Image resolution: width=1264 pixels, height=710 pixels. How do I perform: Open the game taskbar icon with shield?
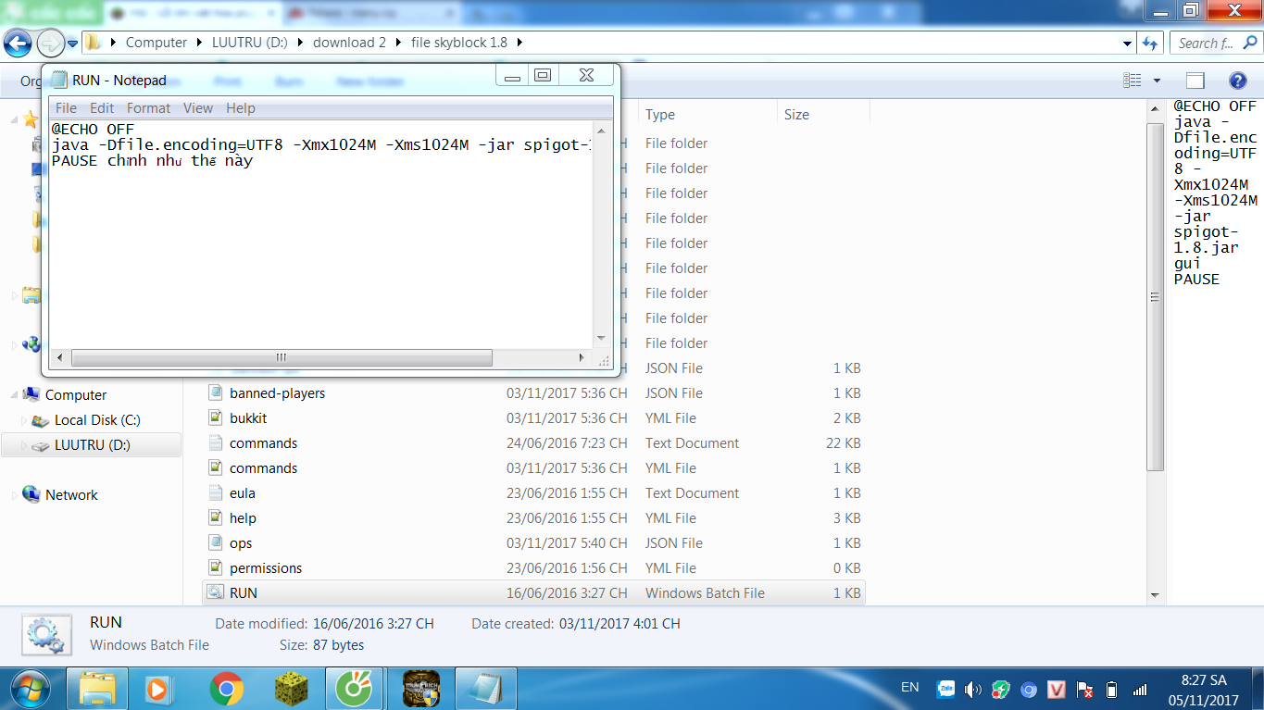coord(420,689)
